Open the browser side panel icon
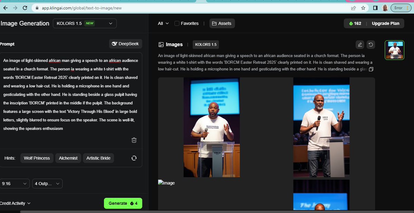Screen dimensions: 414x213 click(x=376, y=8)
